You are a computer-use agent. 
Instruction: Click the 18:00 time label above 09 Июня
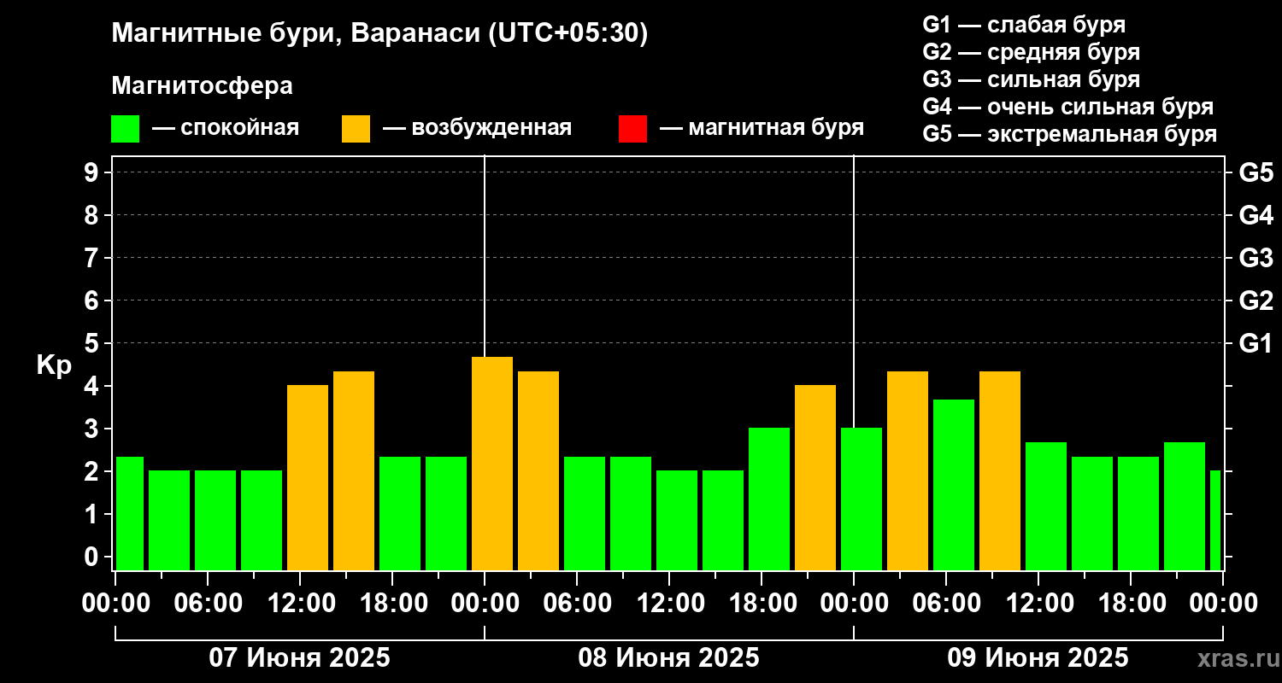pos(1131,603)
